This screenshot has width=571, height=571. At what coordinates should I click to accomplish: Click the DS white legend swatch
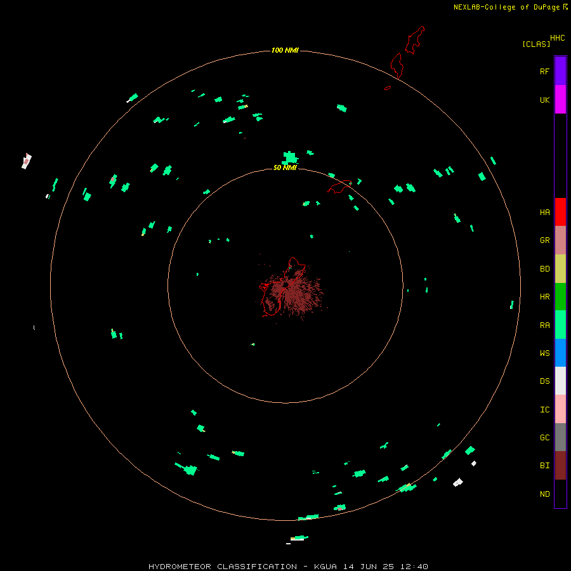[x=560, y=381]
